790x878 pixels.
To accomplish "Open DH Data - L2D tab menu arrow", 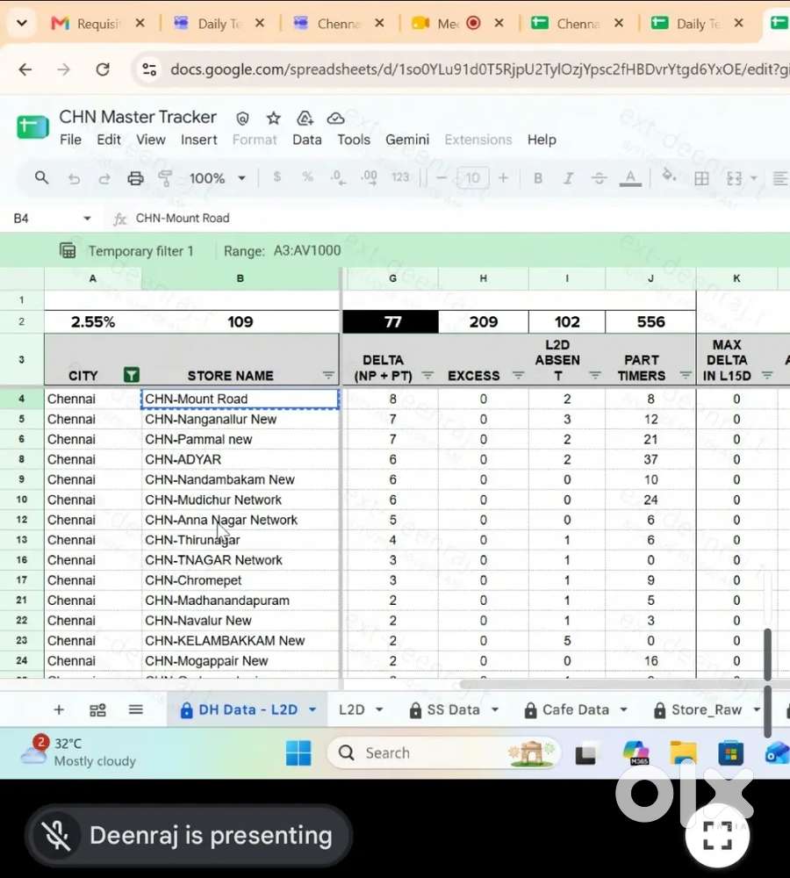I will [x=312, y=710].
